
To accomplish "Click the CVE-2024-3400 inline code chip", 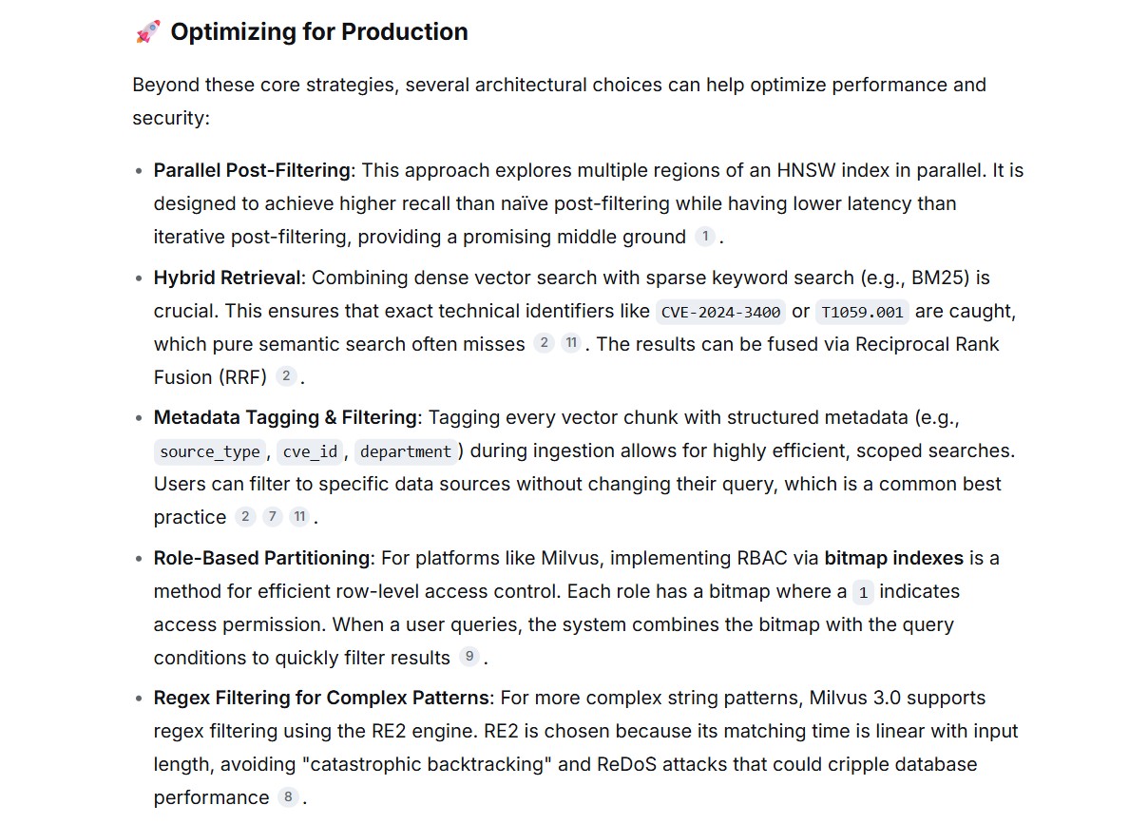I will (x=720, y=312).
